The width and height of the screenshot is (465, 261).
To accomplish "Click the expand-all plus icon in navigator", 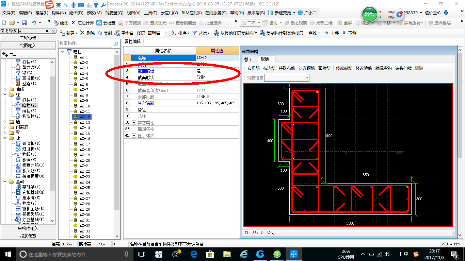I will (x=5, y=54).
